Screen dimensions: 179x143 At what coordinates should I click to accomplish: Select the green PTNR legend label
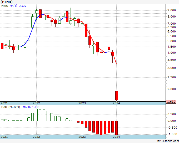click(4, 6)
